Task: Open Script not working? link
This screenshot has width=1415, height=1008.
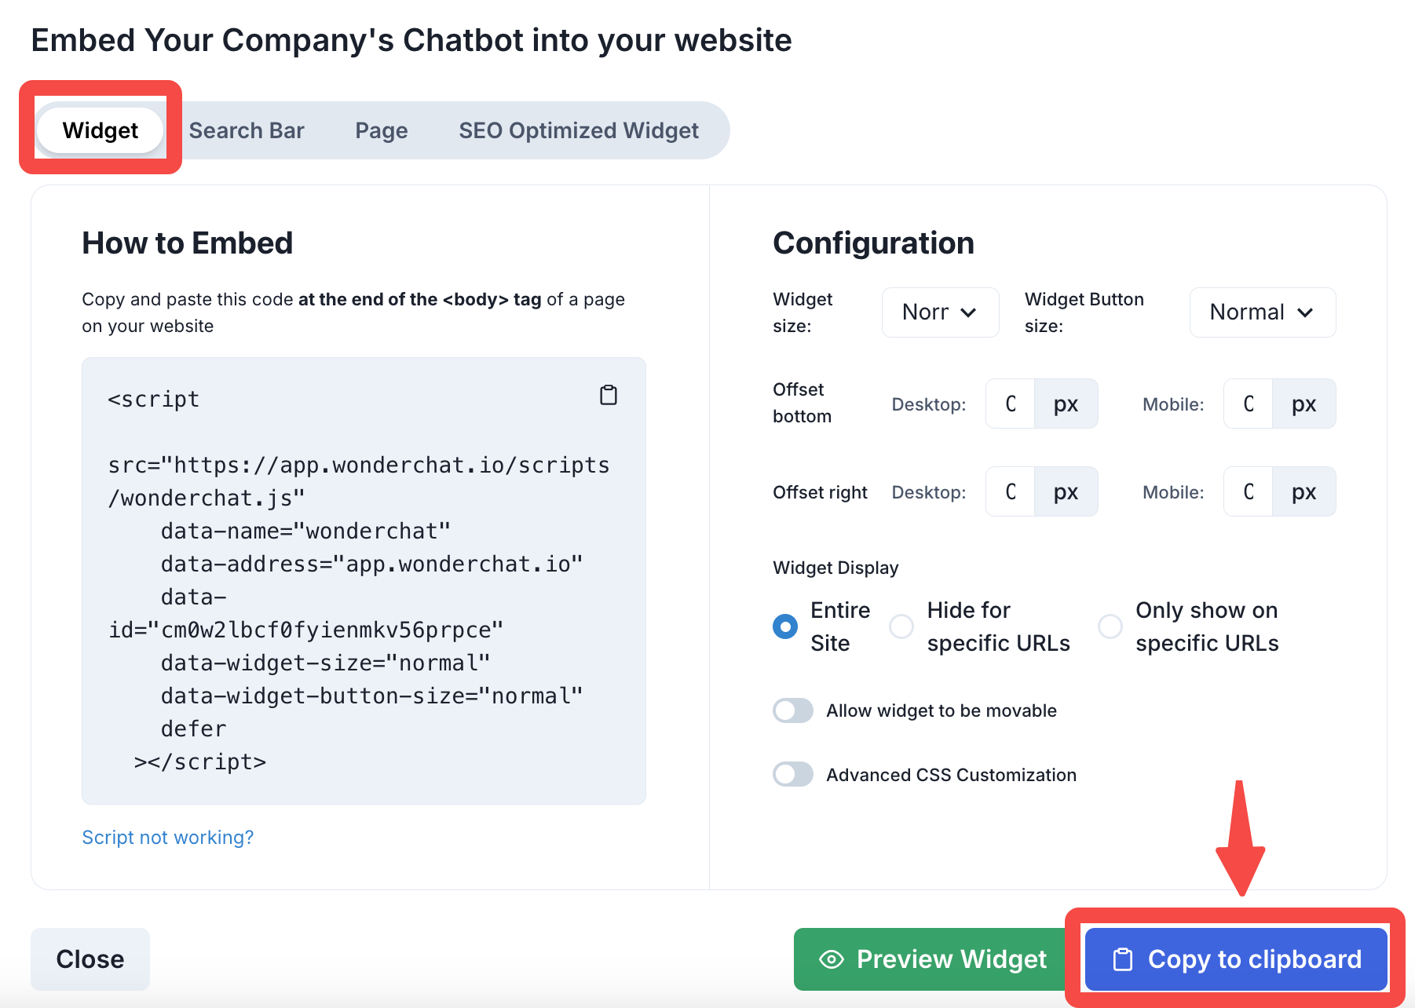Action: coord(168,838)
